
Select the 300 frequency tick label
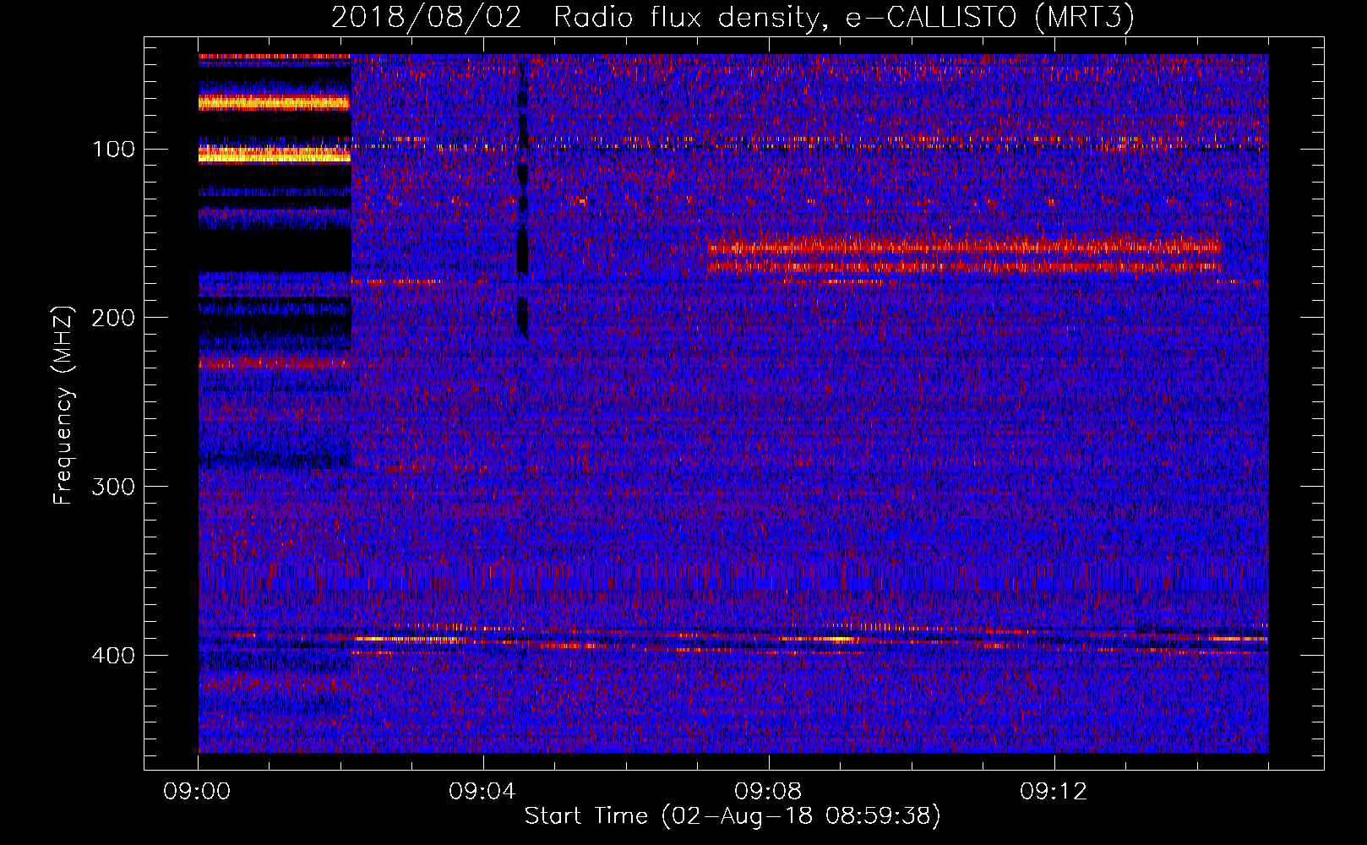[114, 487]
